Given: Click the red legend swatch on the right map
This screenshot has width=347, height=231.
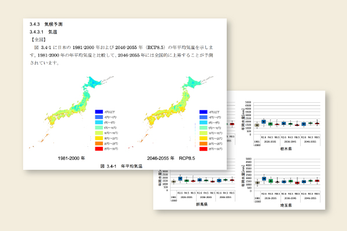Looking at the screenshot, I should 203,149.
